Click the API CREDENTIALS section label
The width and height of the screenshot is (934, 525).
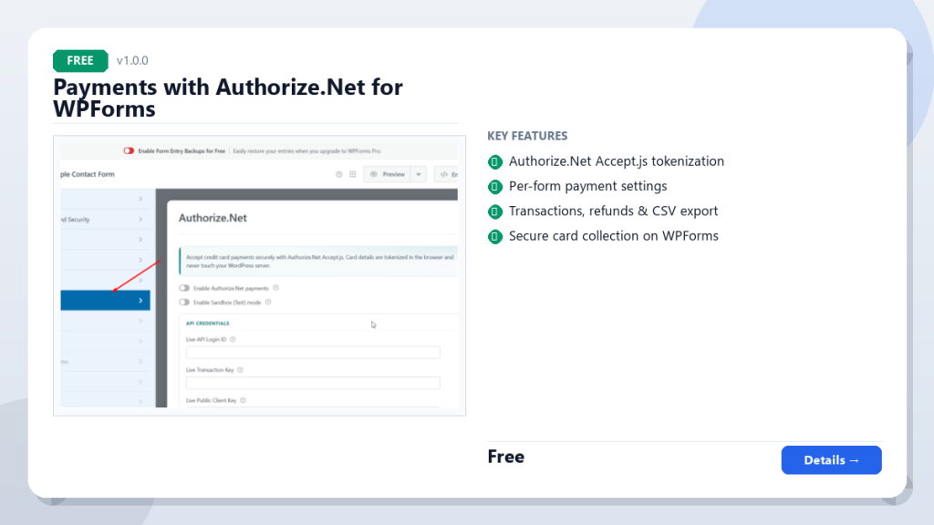[x=207, y=324]
